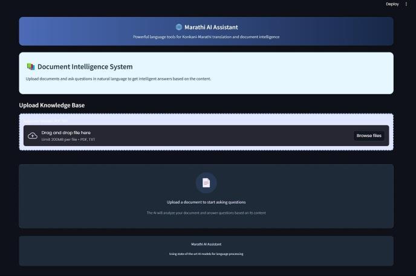
Task: Click 'Drag and drop file here' text
Action: tap(66, 132)
